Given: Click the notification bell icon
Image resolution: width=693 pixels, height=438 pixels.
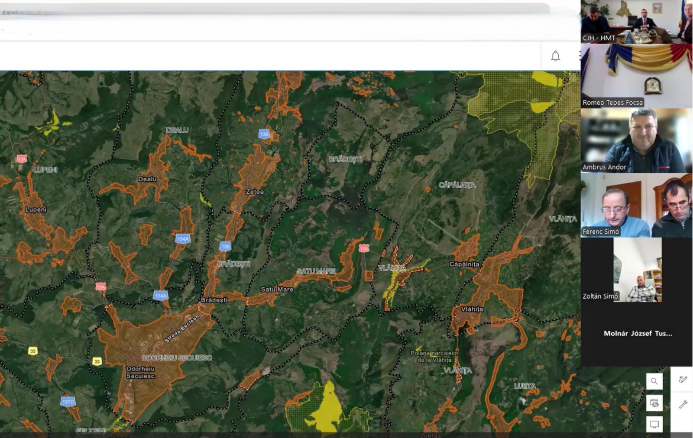Looking at the screenshot, I should tap(555, 56).
